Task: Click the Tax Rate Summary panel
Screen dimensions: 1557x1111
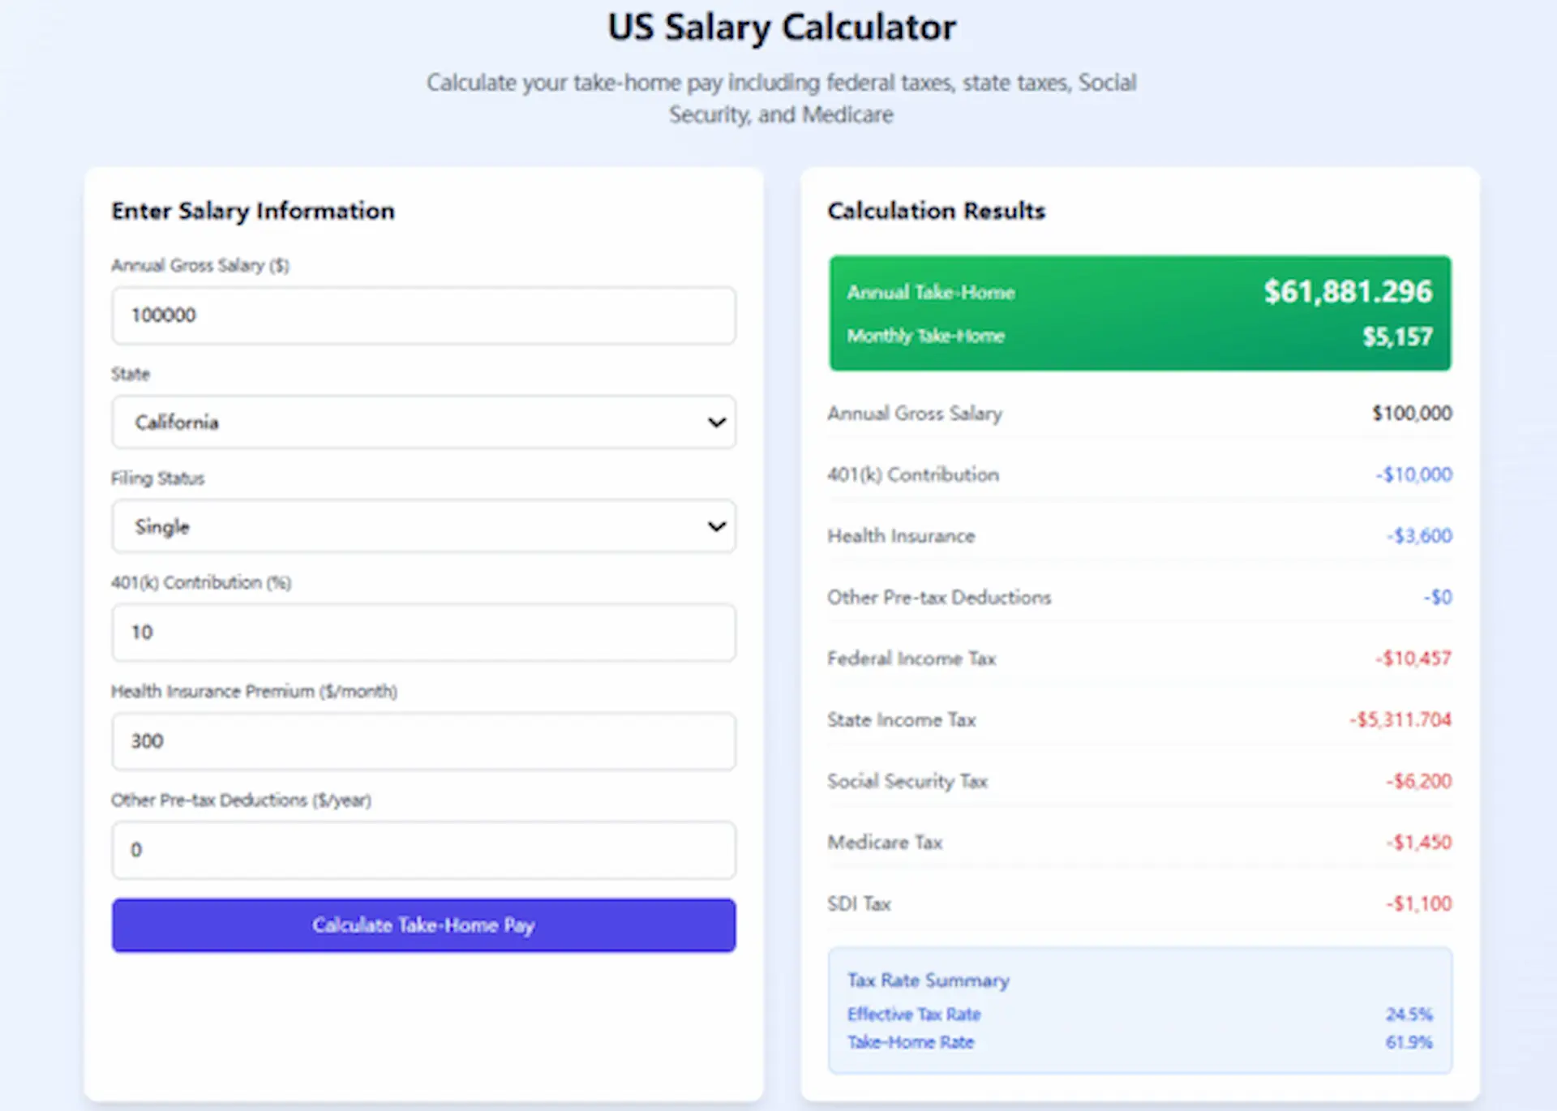Action: coord(1139,1010)
